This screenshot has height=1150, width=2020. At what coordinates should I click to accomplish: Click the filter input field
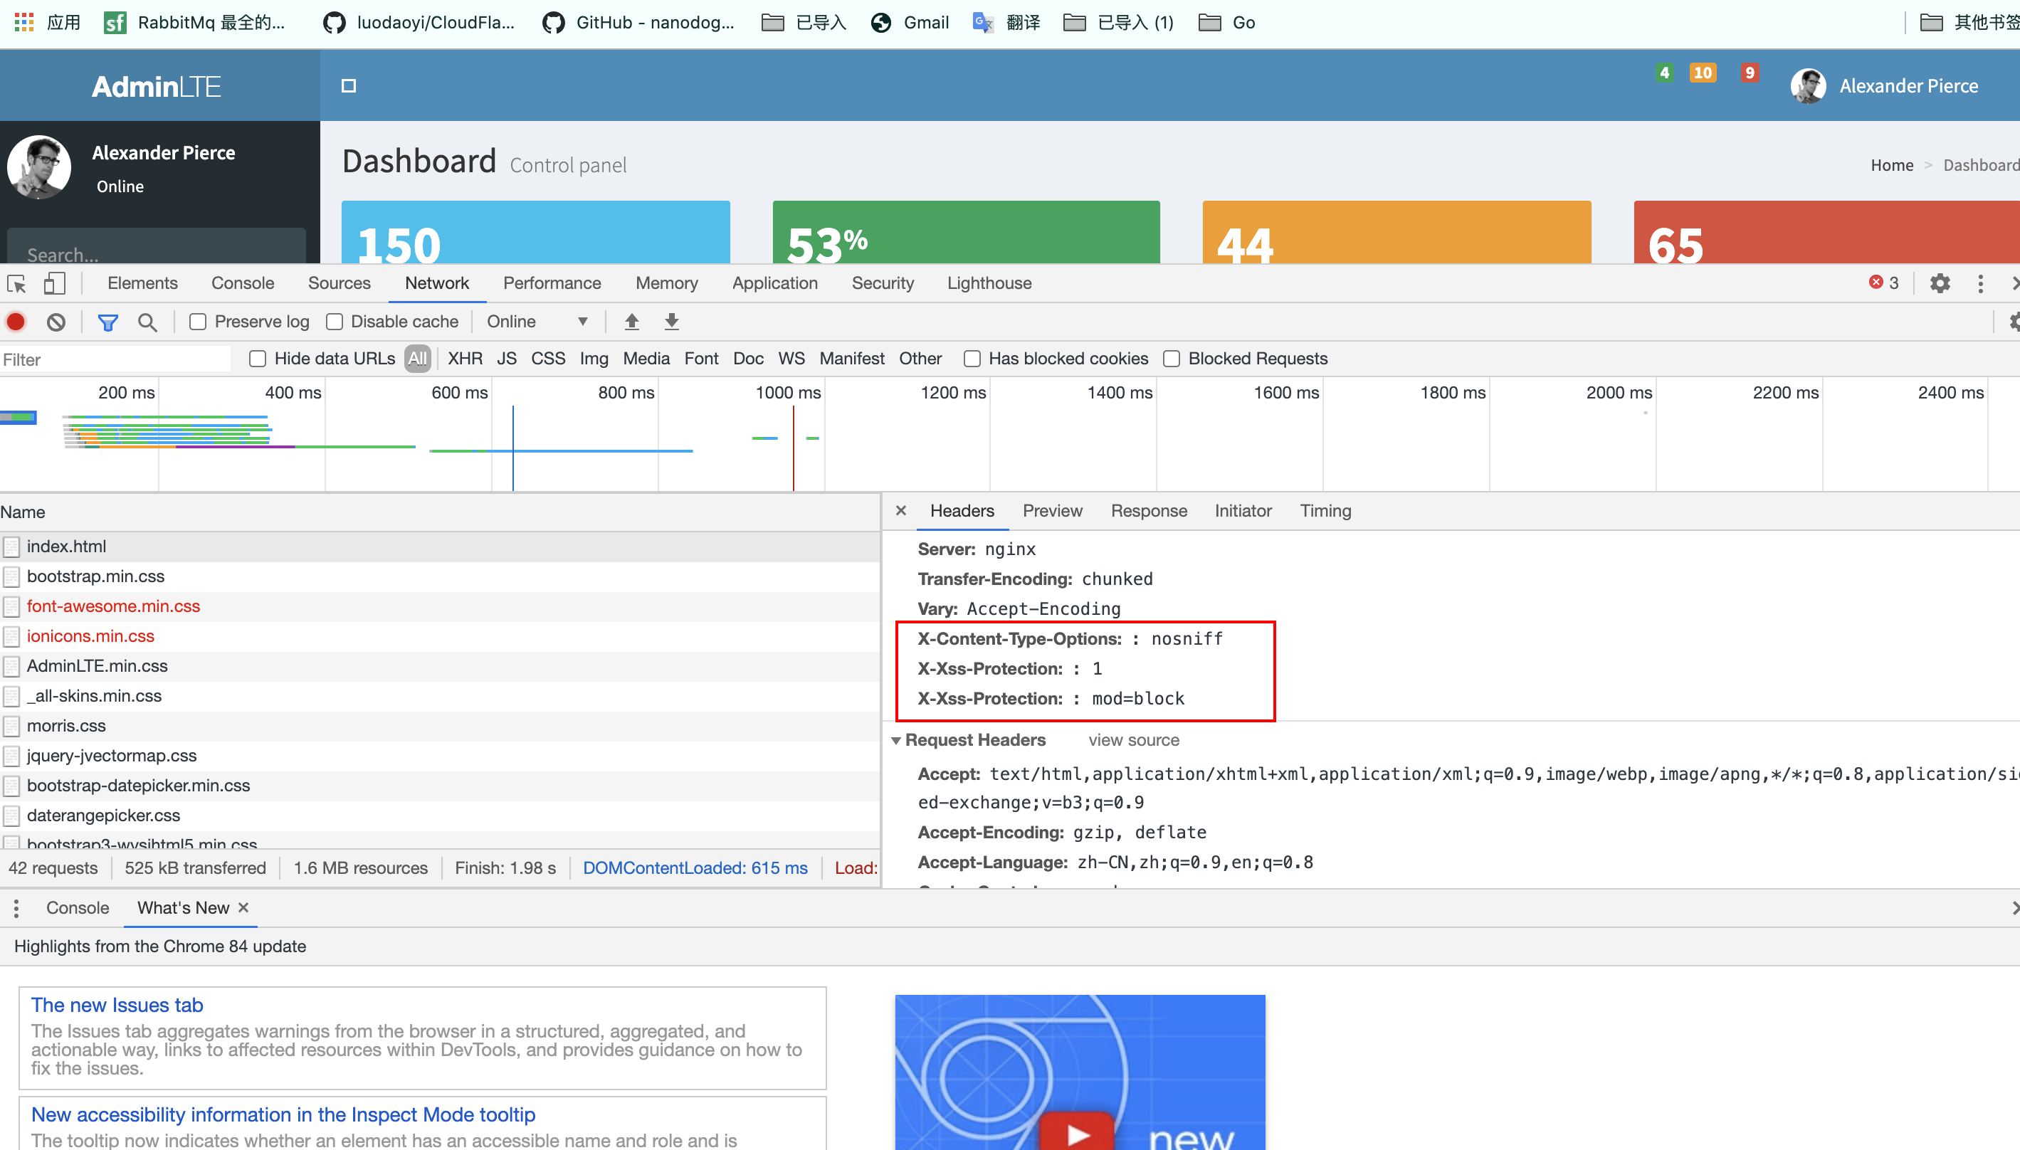[117, 358]
